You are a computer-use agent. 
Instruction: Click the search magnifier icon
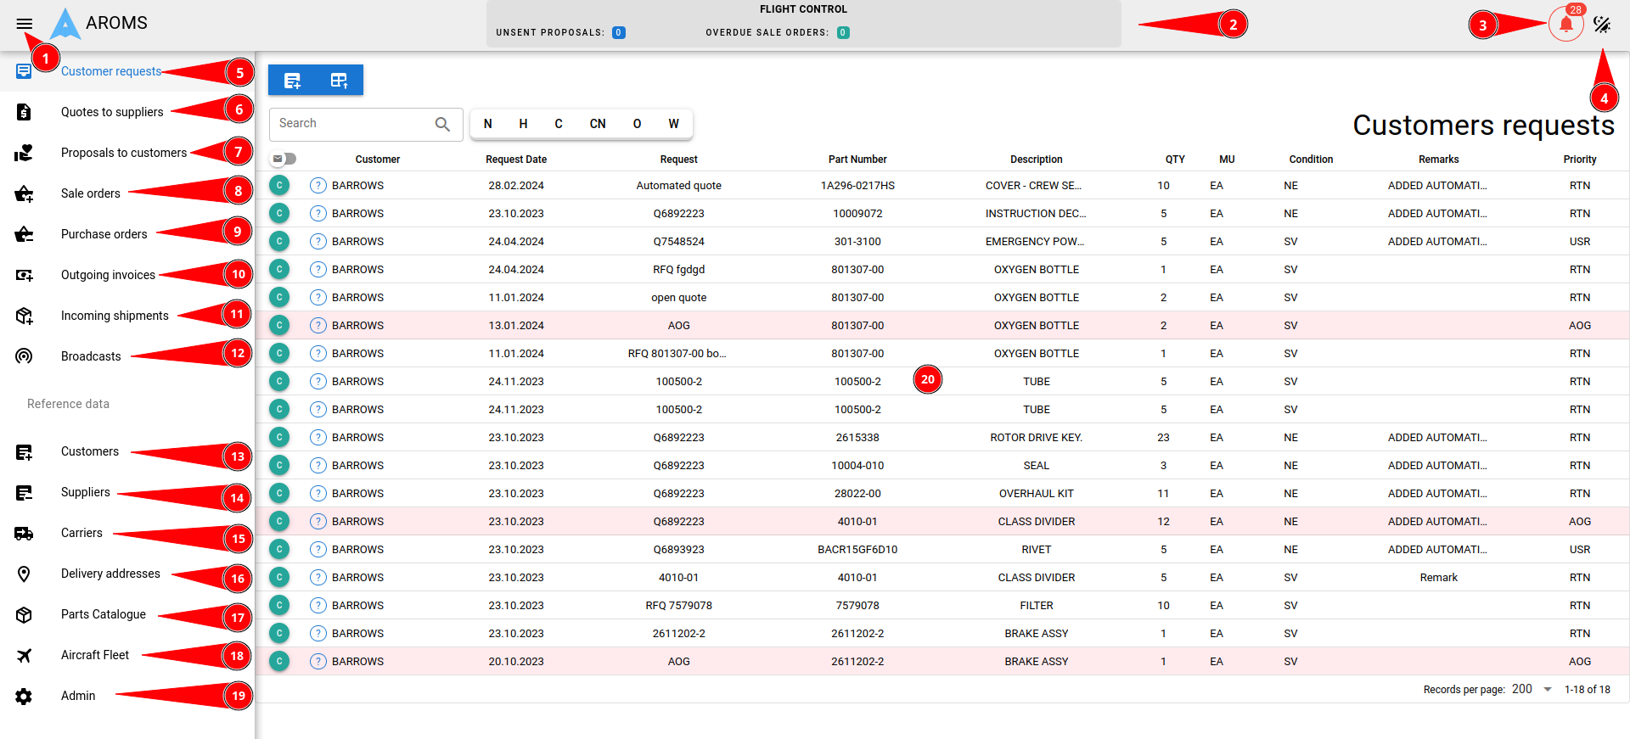[442, 124]
